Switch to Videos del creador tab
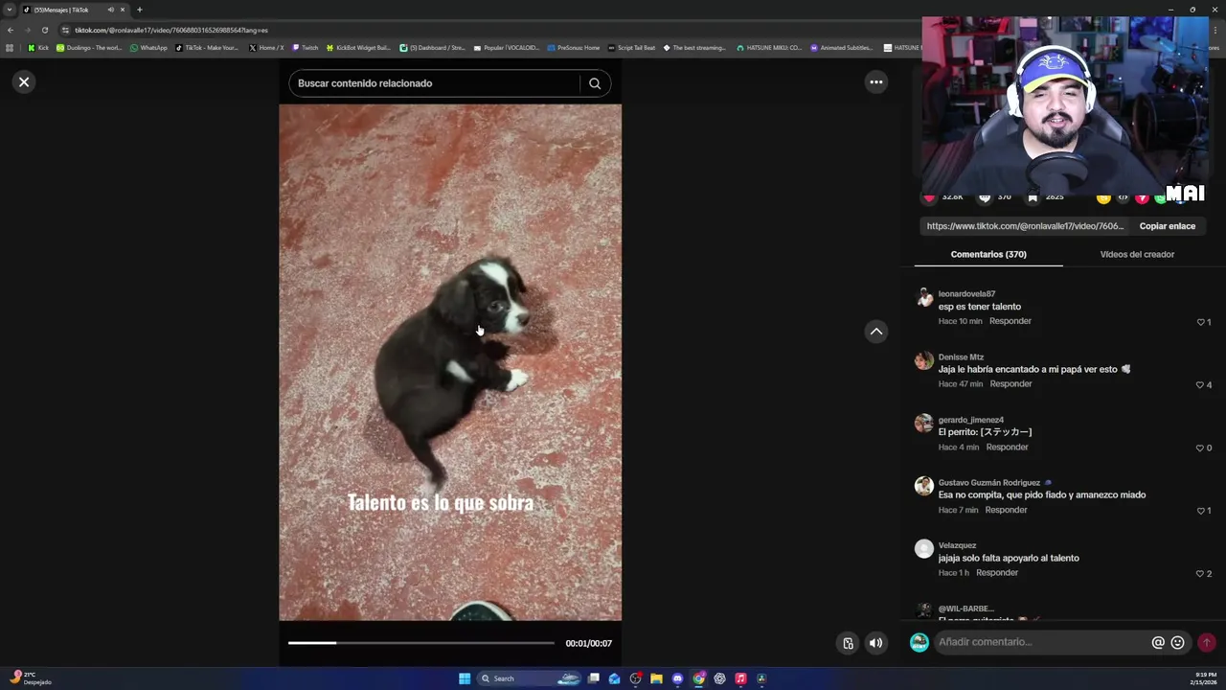The width and height of the screenshot is (1226, 690). pos(1137,254)
